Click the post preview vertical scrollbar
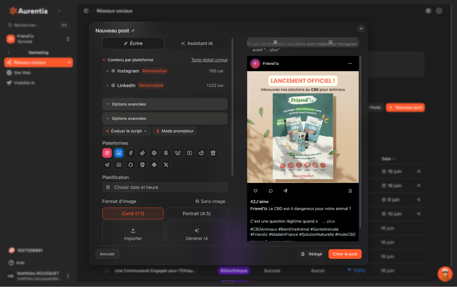The height and width of the screenshot is (287, 457). pyautogui.click(x=360, y=142)
